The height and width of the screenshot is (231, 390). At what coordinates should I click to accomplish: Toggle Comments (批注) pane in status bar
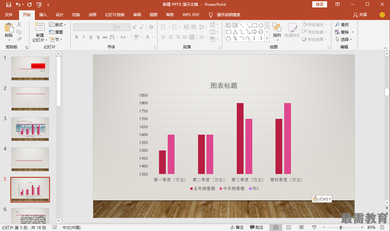(257, 227)
